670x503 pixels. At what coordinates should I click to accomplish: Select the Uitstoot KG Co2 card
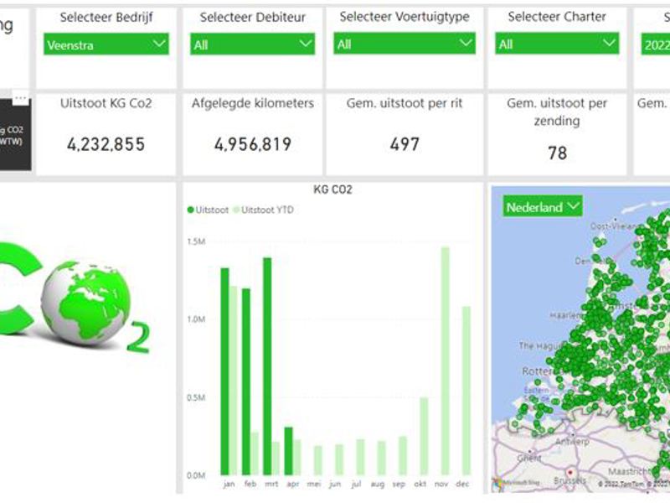(106, 134)
